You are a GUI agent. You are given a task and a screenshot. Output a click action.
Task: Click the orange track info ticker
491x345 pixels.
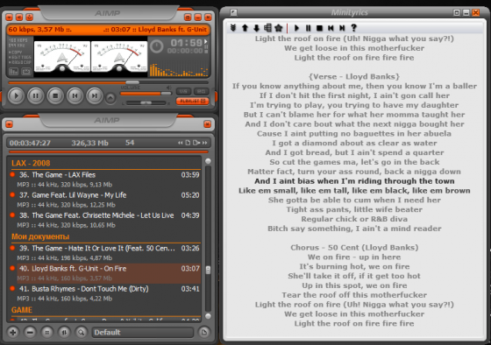tap(108, 30)
